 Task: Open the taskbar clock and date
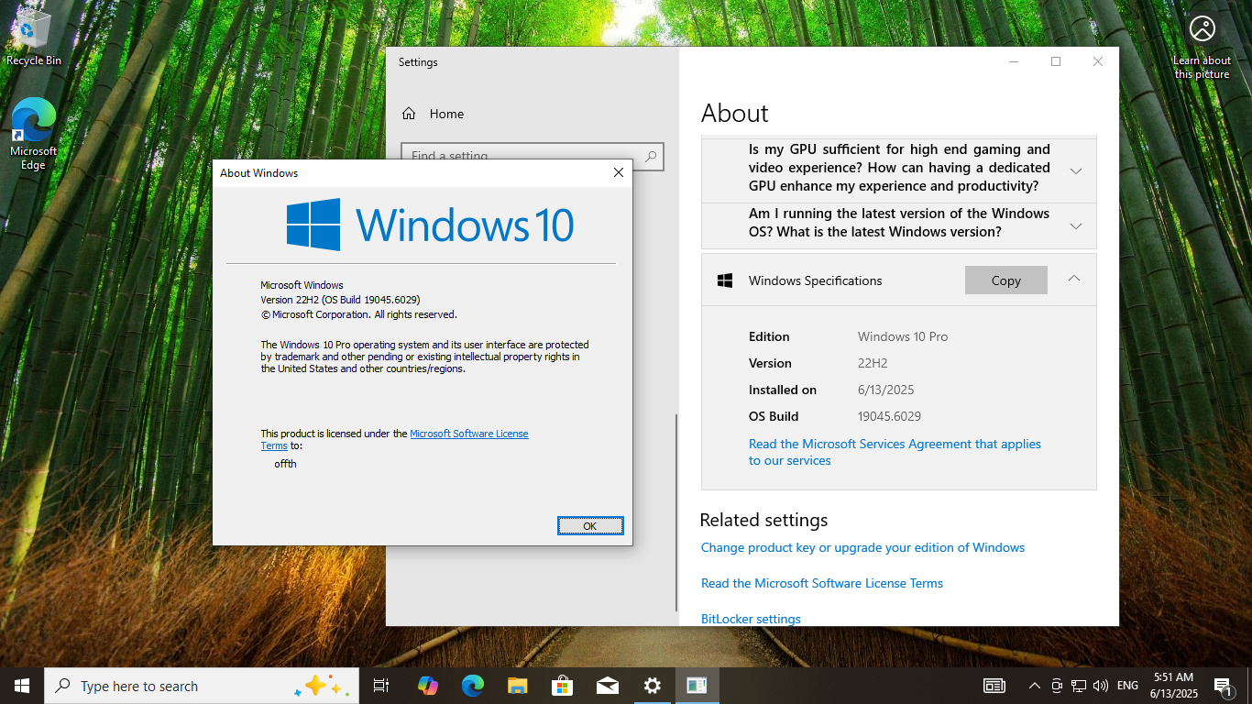(x=1174, y=686)
